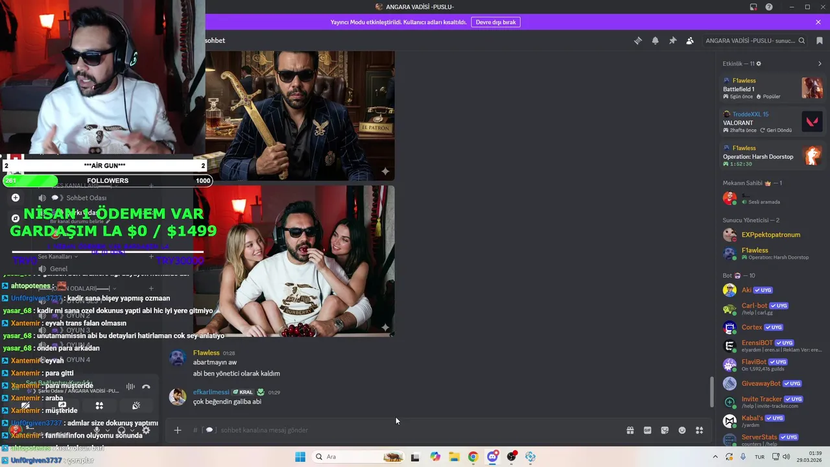Join the Genel voice channel
Image resolution: width=830 pixels, height=467 pixels.
58,269
